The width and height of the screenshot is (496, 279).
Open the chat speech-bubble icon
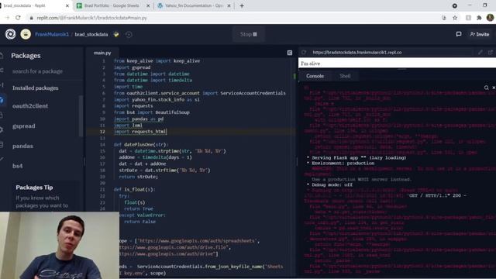point(459,34)
